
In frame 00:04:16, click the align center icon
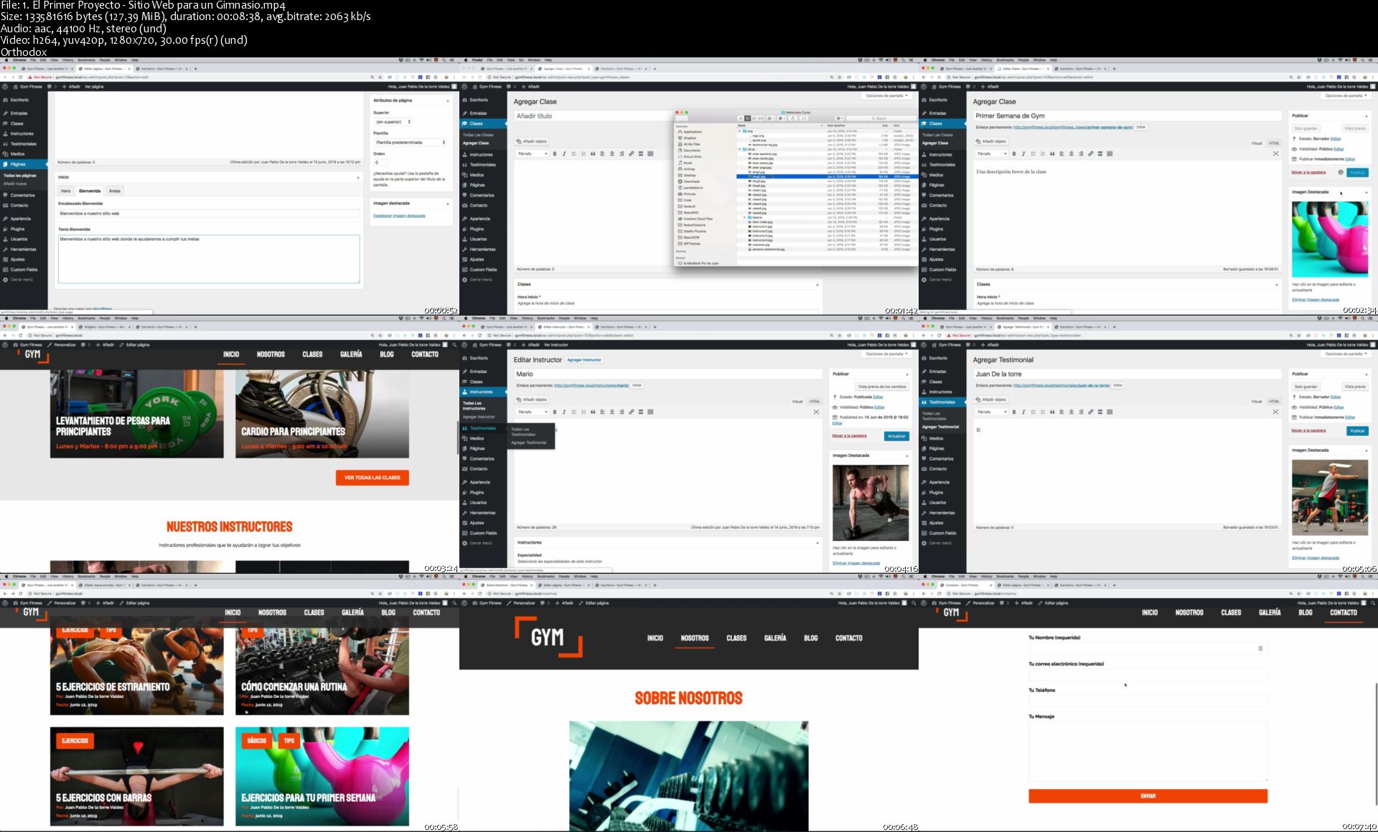611,412
